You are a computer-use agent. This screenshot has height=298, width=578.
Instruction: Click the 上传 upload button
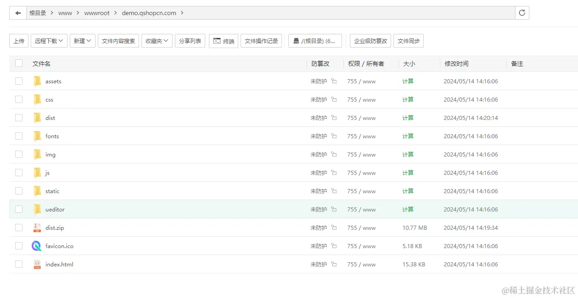(x=18, y=41)
